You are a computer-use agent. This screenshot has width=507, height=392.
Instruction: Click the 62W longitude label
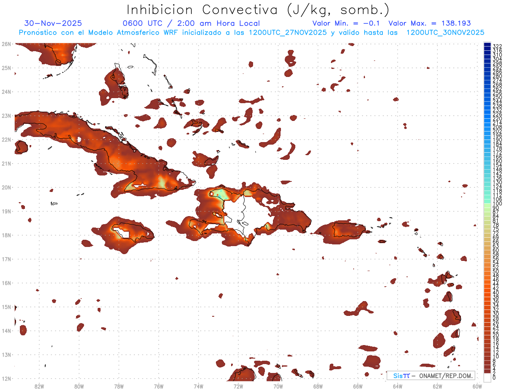(x=437, y=386)
